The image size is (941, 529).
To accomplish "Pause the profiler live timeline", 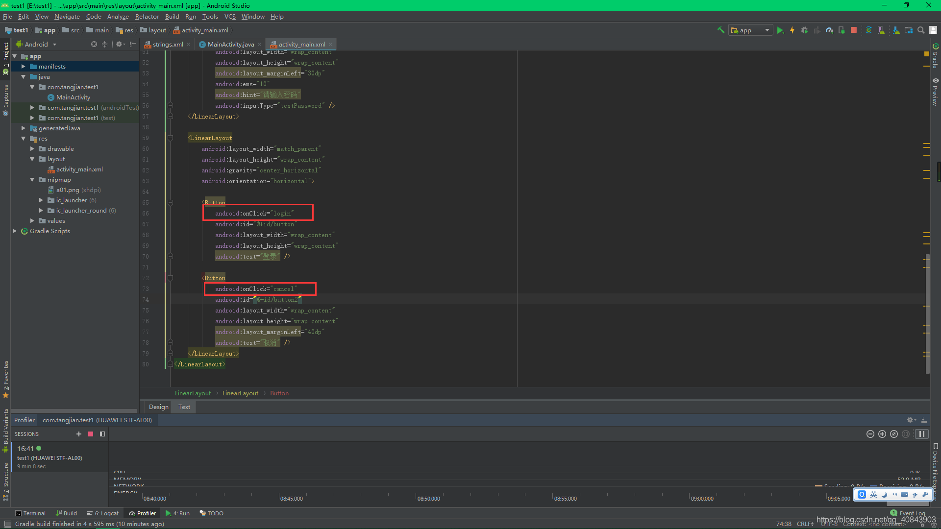I will (x=921, y=434).
